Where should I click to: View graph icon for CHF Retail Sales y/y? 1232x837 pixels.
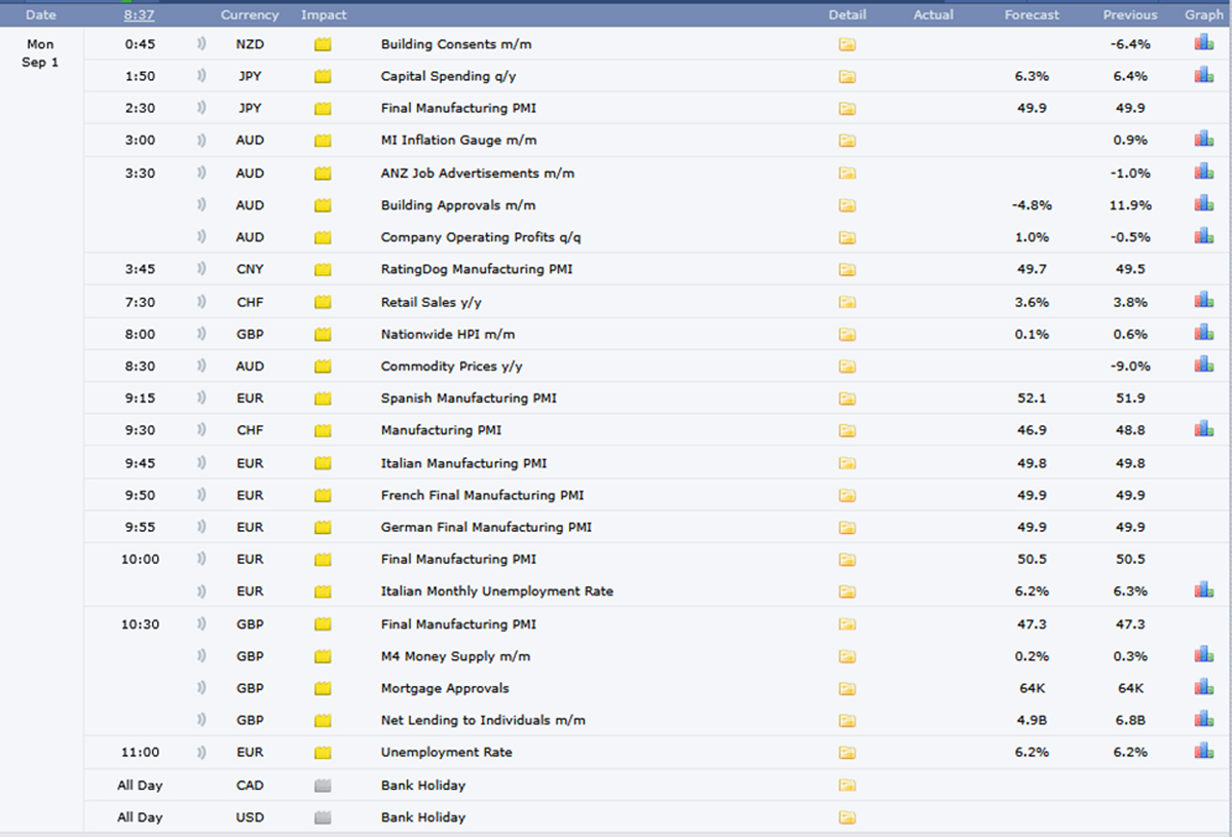1203,301
